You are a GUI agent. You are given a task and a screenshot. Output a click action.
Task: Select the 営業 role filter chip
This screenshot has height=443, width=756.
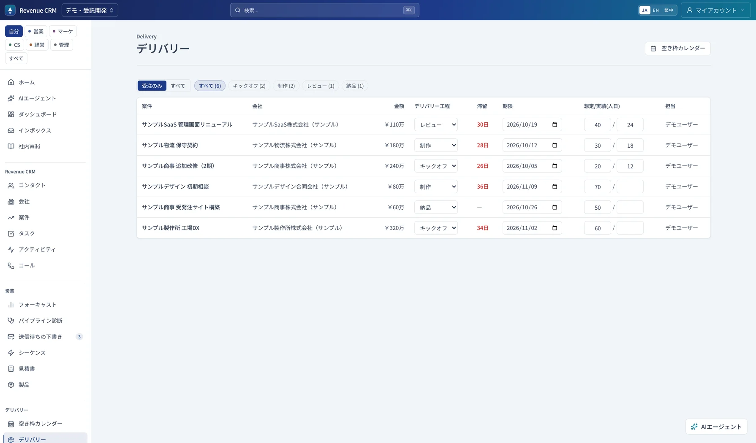point(35,31)
